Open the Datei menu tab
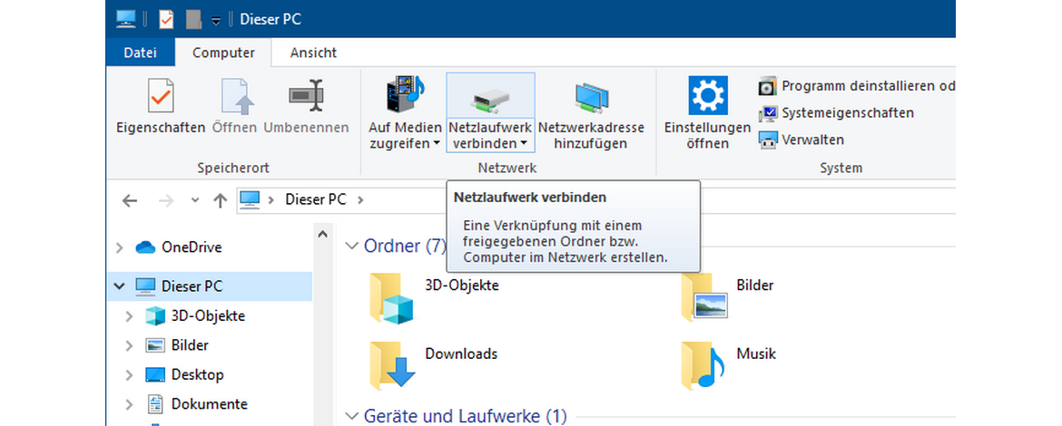Image resolution: width=1062 pixels, height=426 pixels. point(140,53)
